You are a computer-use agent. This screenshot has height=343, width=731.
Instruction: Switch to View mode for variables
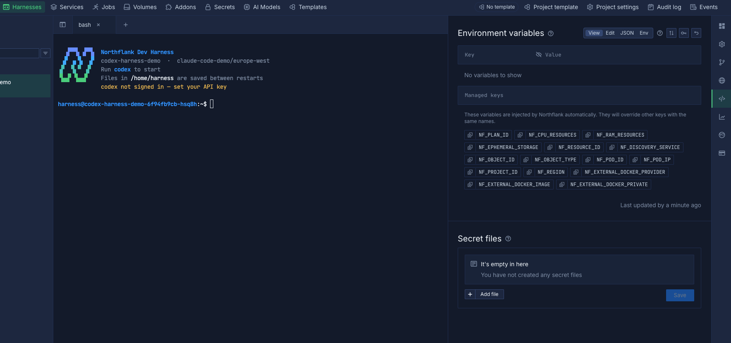(594, 33)
